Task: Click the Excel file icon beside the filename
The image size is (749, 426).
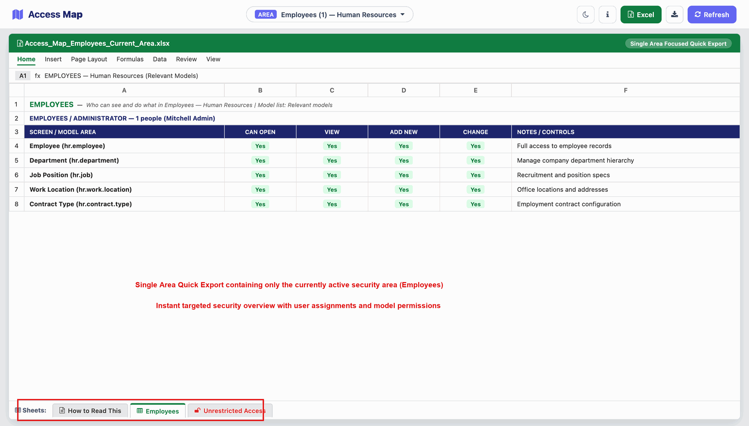Action: pyautogui.click(x=20, y=43)
